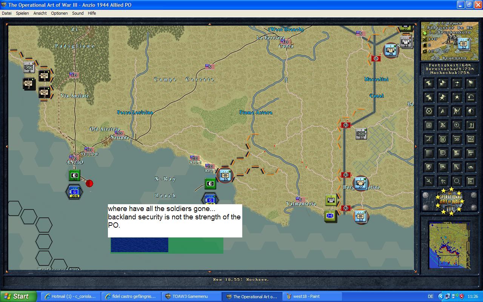
Task: Click the red objective marker numbered 5
Action: 375,59
